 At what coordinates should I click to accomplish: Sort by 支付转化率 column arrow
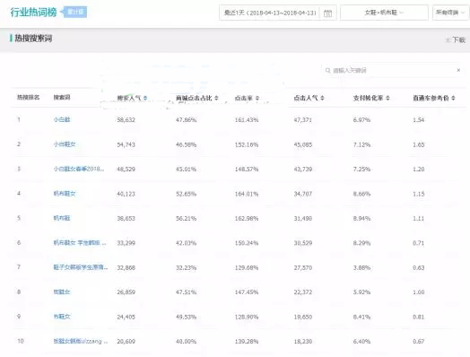[x=387, y=98]
